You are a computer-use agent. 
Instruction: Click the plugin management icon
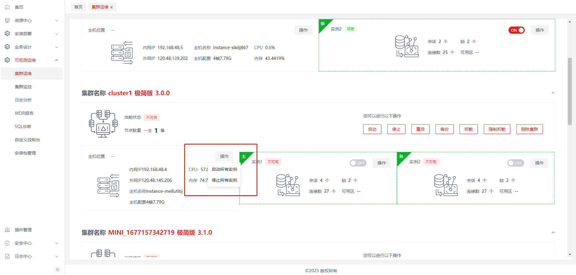tap(7, 230)
